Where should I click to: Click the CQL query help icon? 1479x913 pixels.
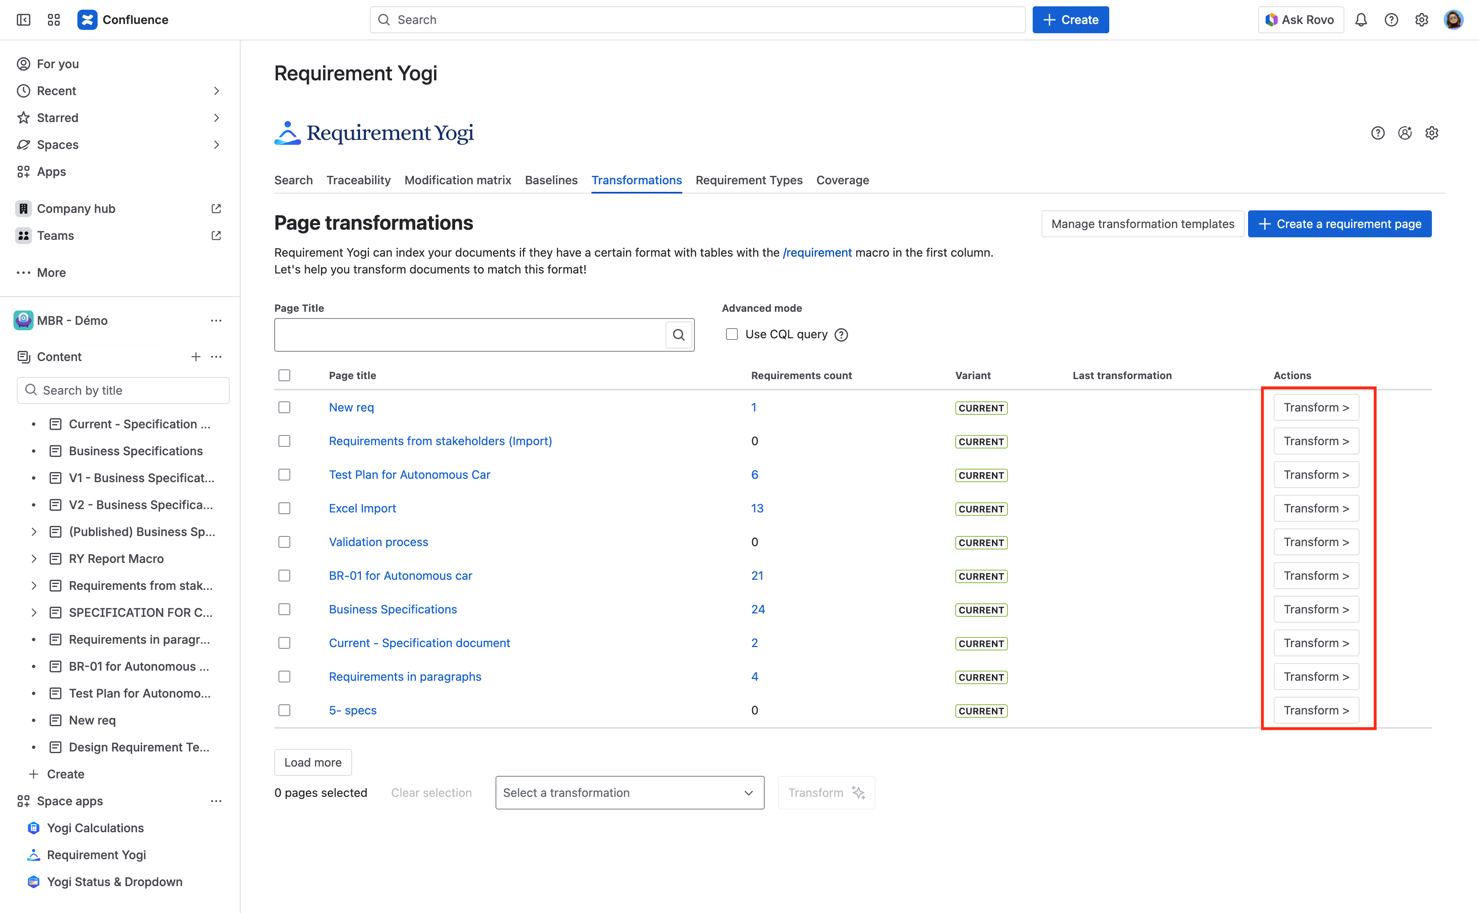841,335
